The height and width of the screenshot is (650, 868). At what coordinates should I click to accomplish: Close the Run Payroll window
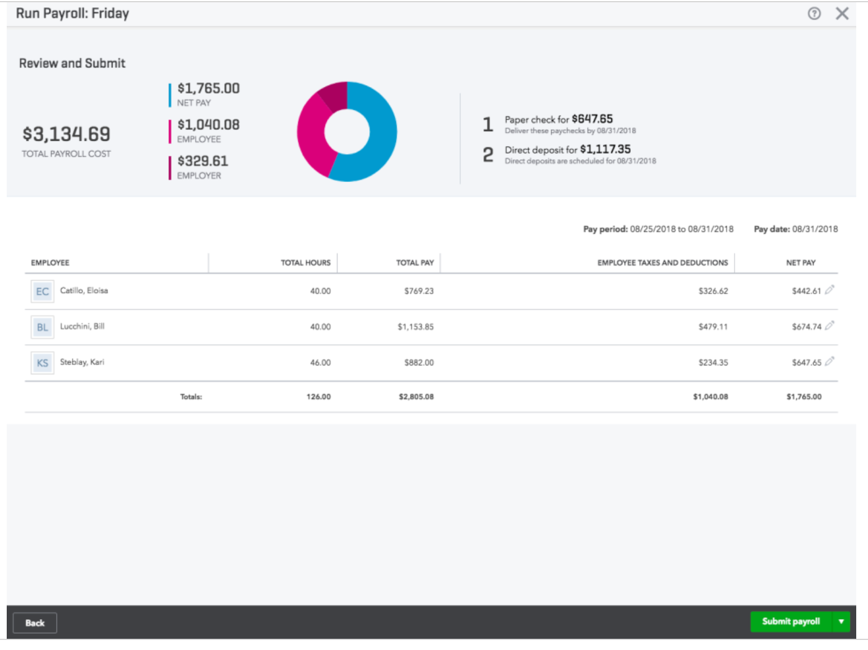[x=842, y=13]
